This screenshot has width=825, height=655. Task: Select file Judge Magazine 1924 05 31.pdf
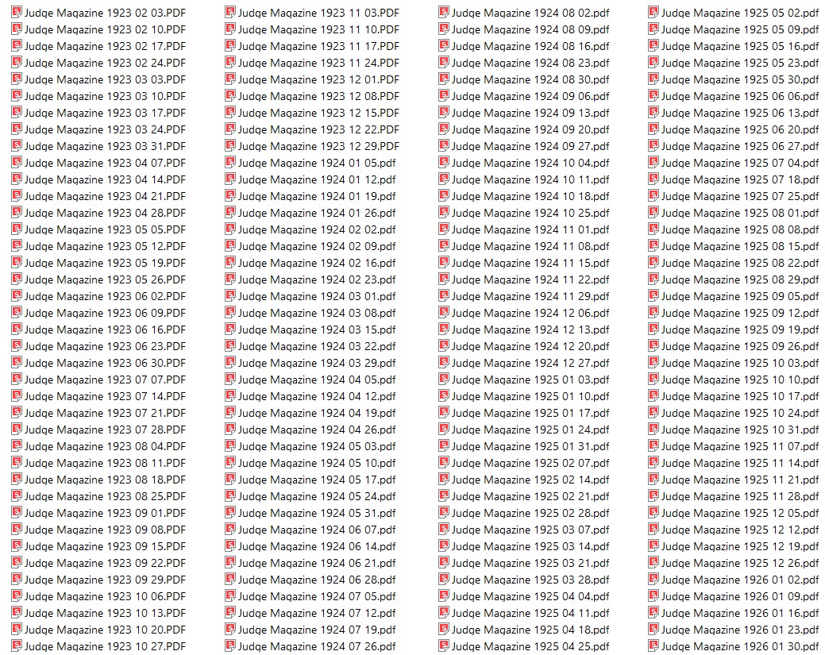click(310, 513)
